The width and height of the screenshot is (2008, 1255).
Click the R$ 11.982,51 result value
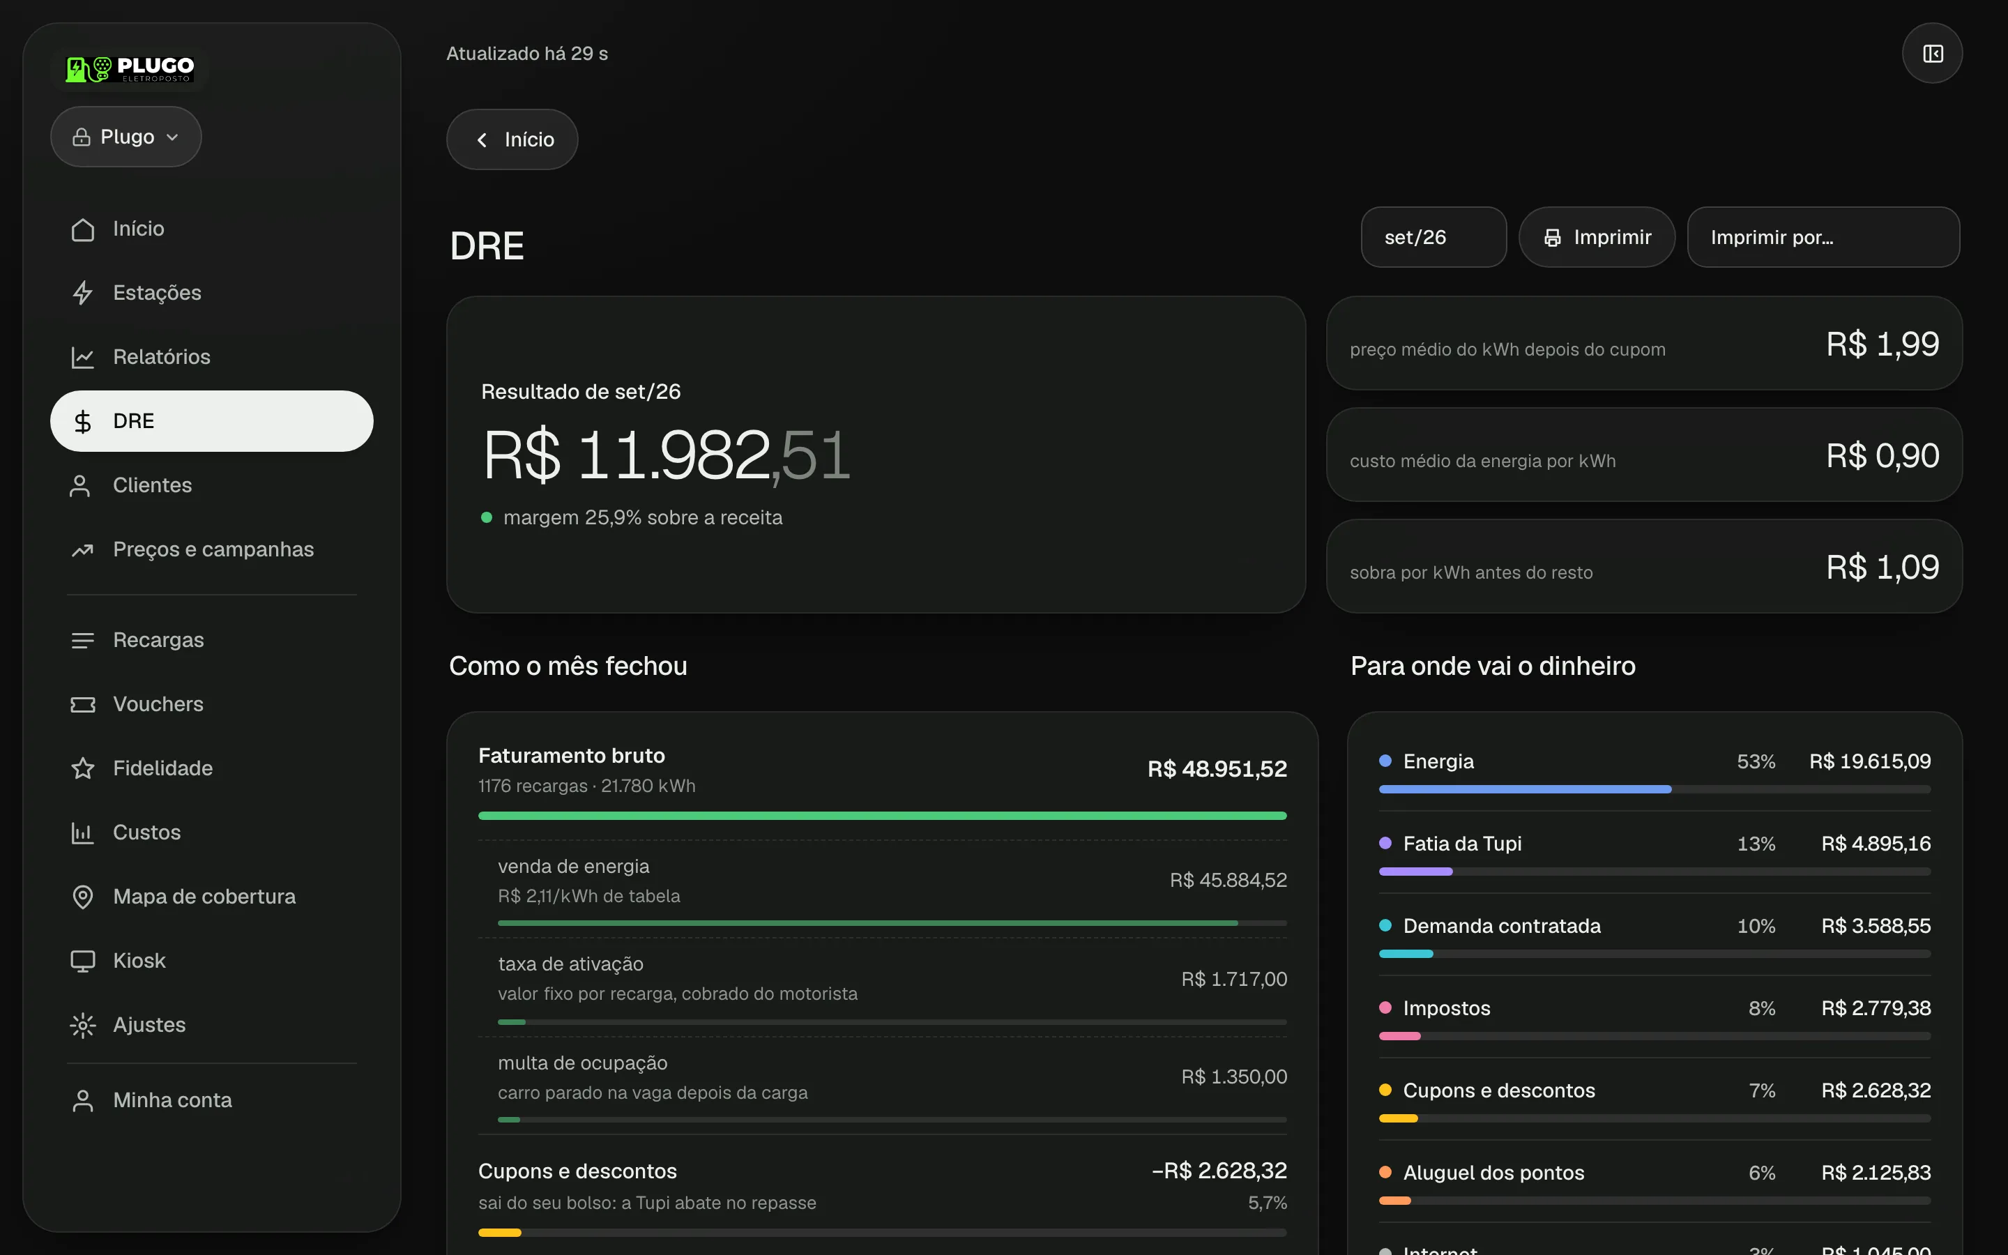click(x=667, y=455)
